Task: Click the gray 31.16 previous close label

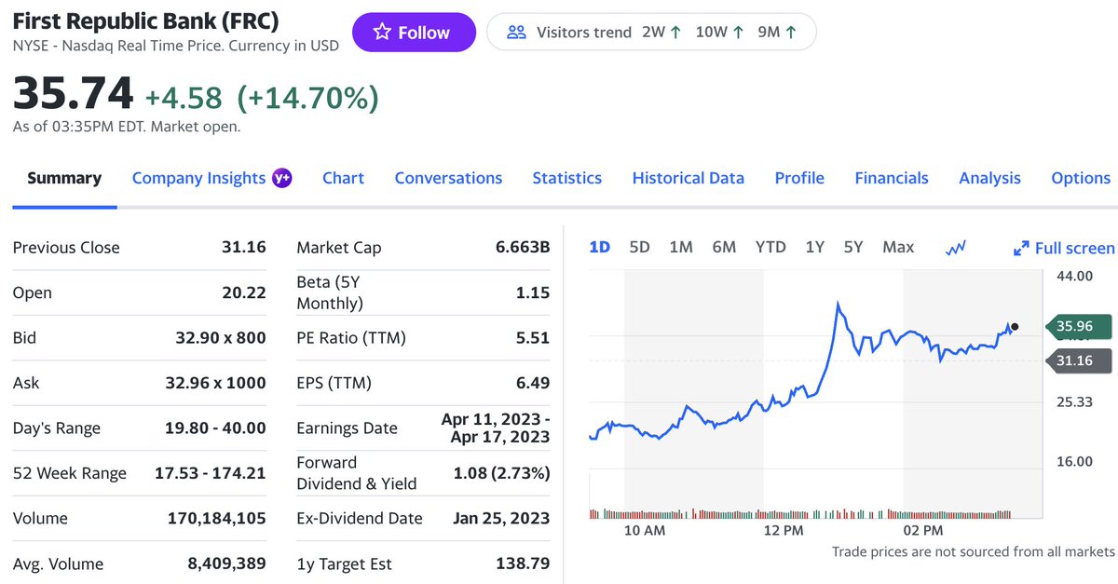Action: pyautogui.click(x=1078, y=360)
